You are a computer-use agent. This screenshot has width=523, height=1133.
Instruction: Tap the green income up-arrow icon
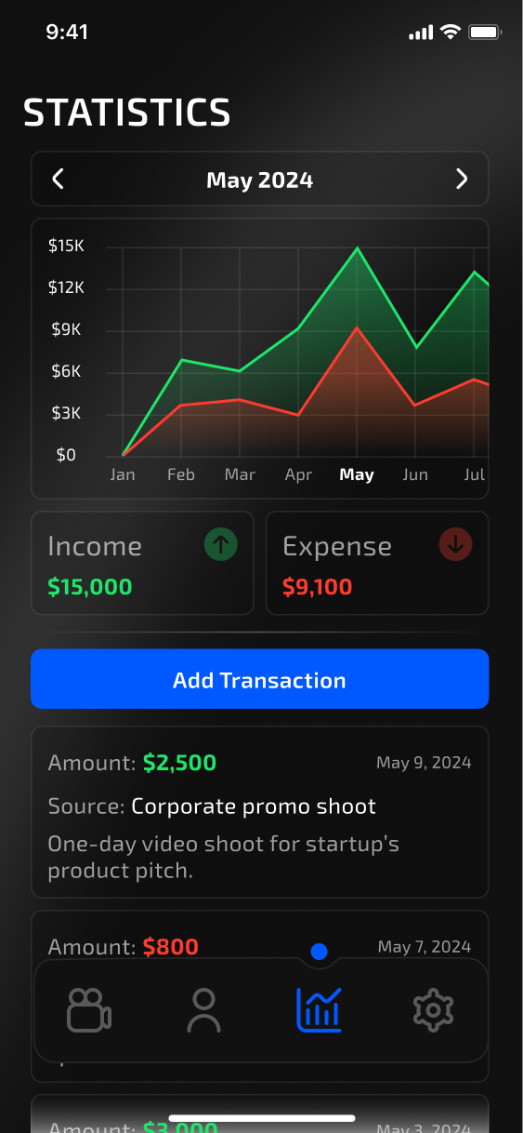click(220, 545)
